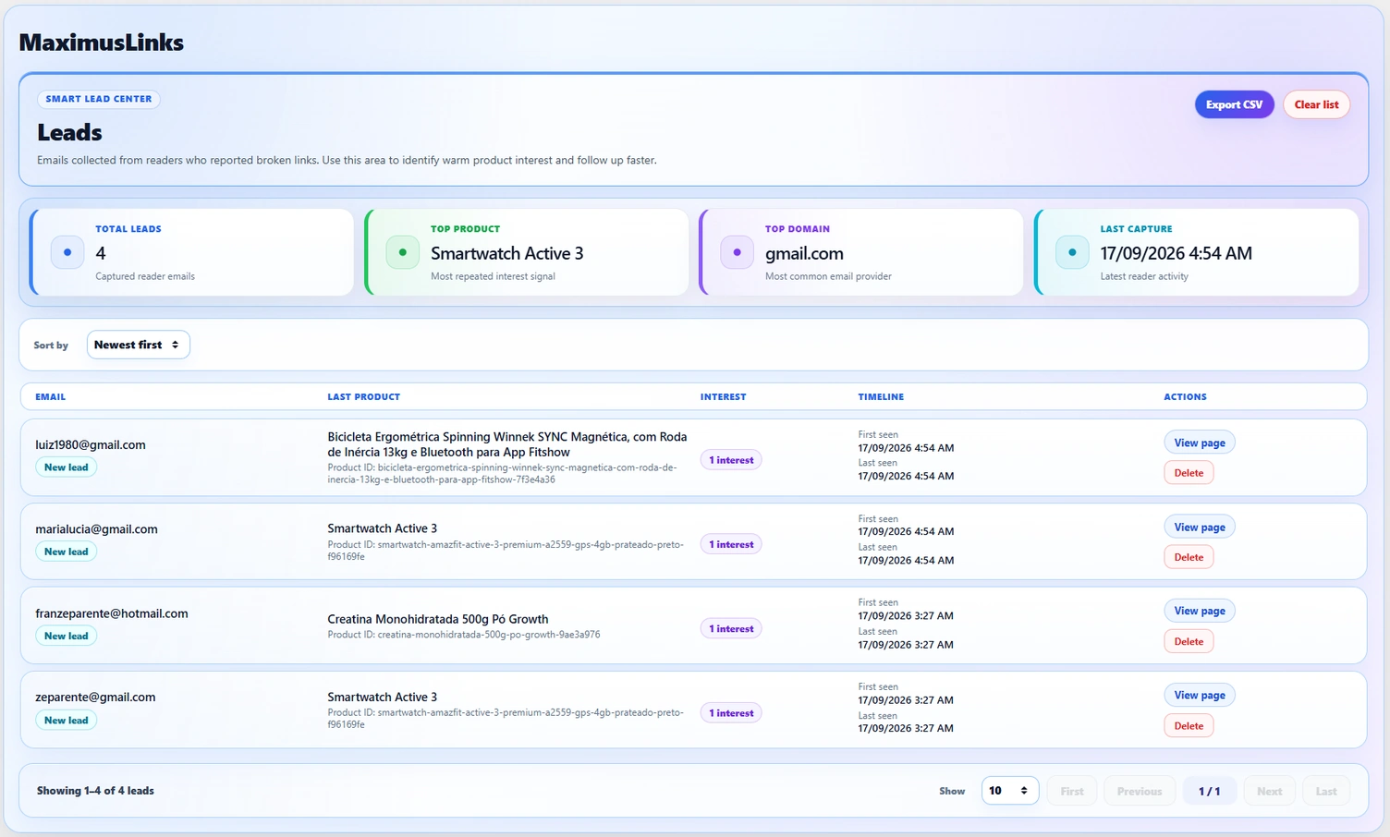
Task: Click the marialucia@gmail.com email text
Action: 96,528
